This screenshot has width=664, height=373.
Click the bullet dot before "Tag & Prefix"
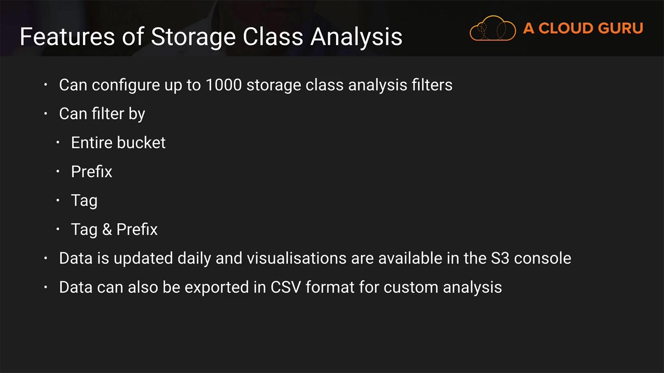[59, 229]
